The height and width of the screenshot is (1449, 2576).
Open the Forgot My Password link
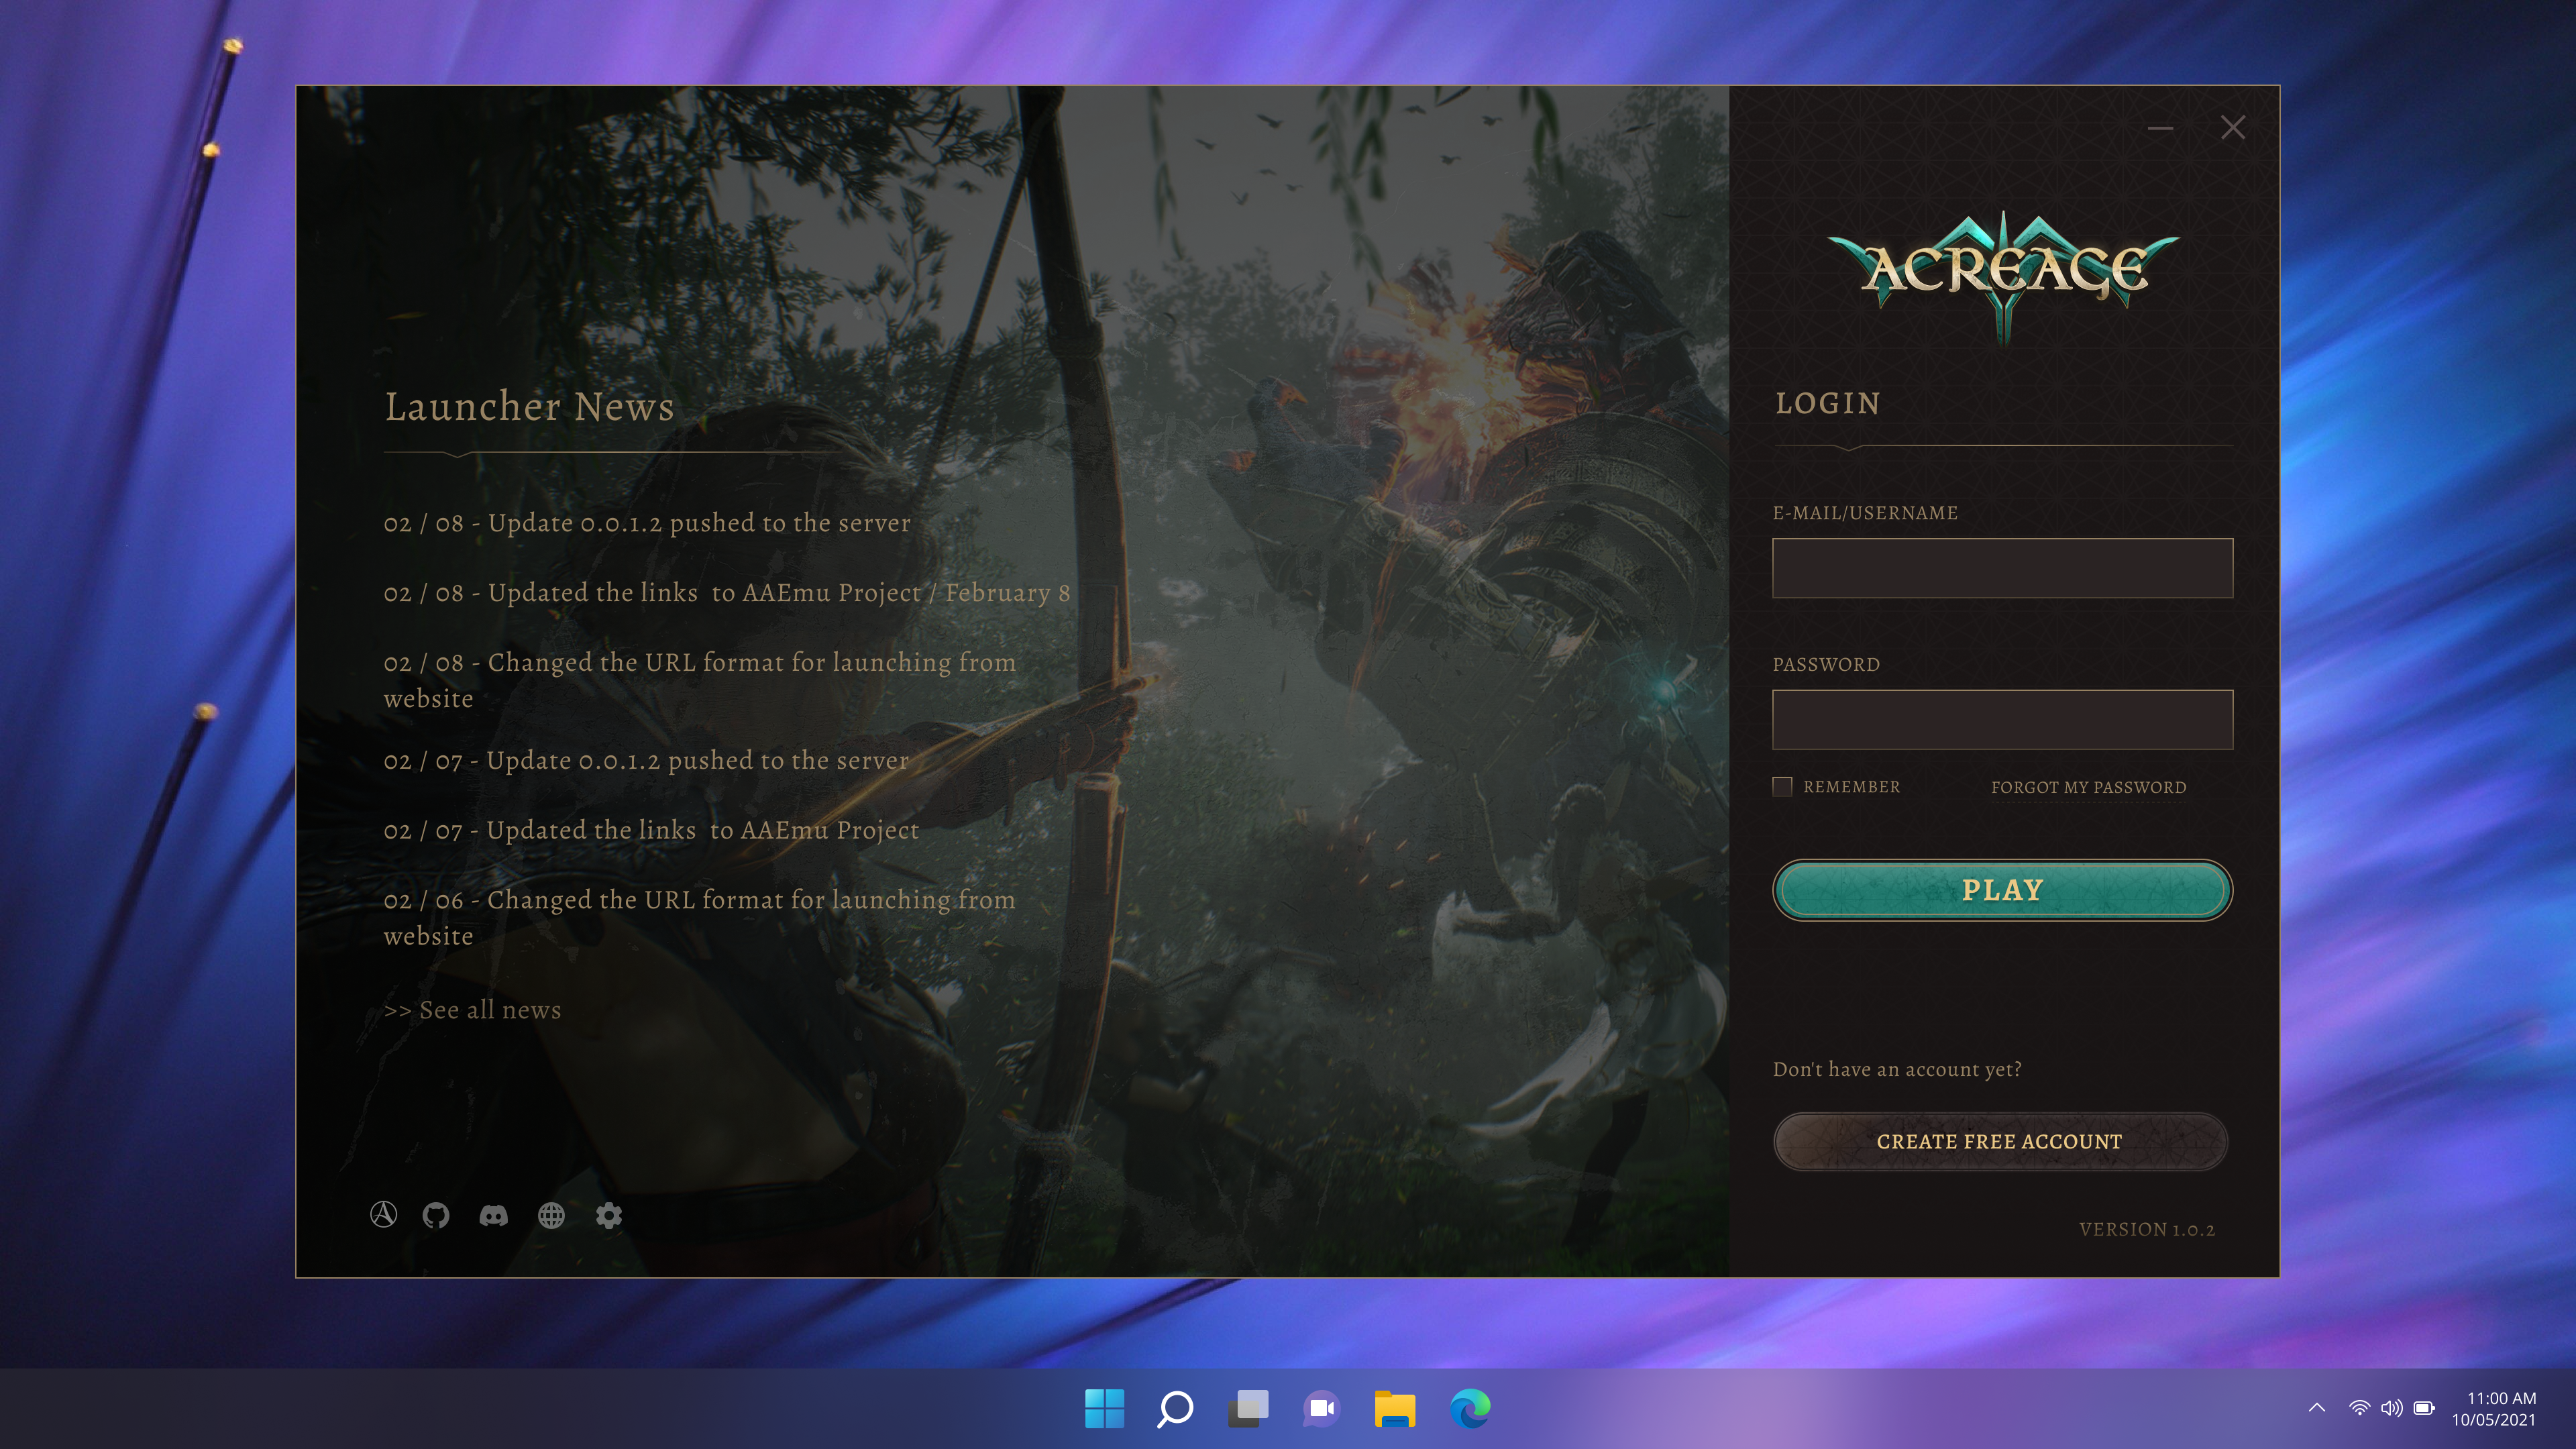(x=2088, y=787)
